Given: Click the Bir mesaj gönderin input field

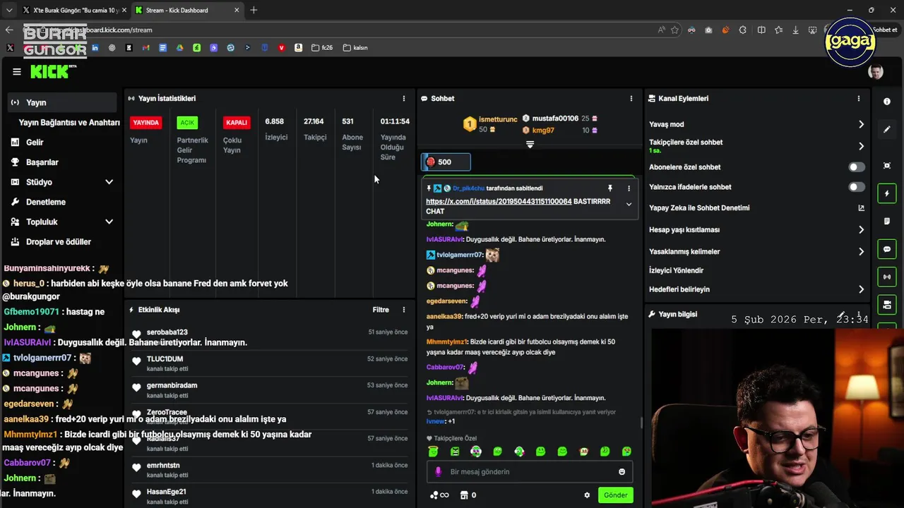Looking at the screenshot, I should click(530, 472).
